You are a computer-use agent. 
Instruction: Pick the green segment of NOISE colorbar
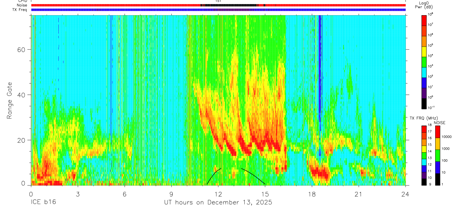point(437,155)
